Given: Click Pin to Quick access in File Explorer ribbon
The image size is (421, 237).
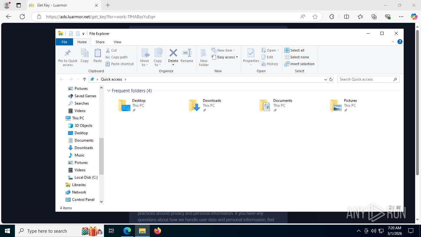Looking at the screenshot, I should pos(68,57).
